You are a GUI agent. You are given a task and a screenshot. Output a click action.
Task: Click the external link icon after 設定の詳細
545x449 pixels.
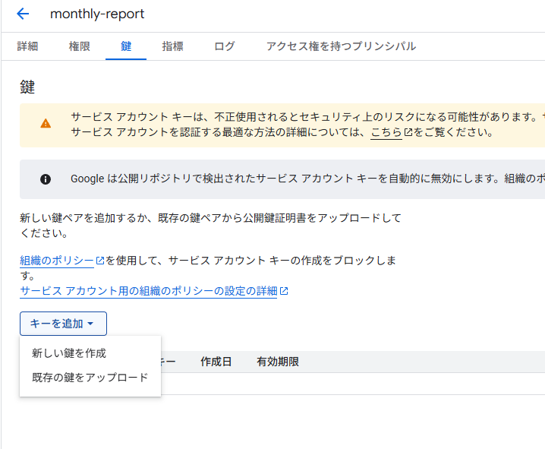(284, 291)
